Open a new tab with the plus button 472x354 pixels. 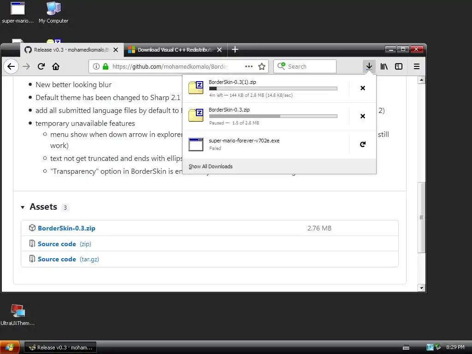coord(235,50)
